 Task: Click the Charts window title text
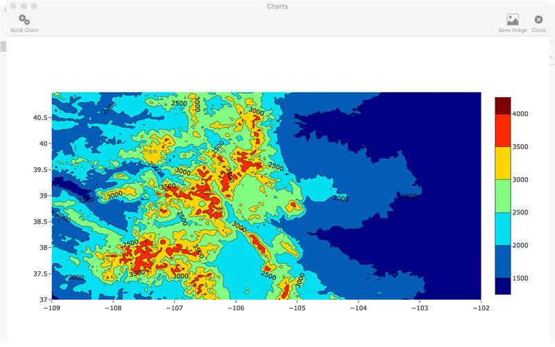[277, 6]
